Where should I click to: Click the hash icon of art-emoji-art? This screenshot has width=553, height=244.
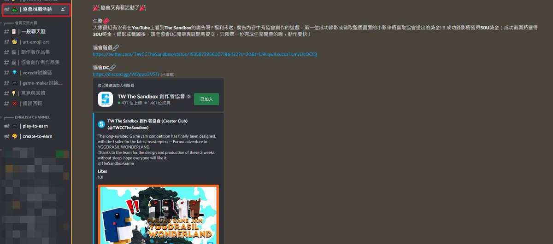click(6, 42)
